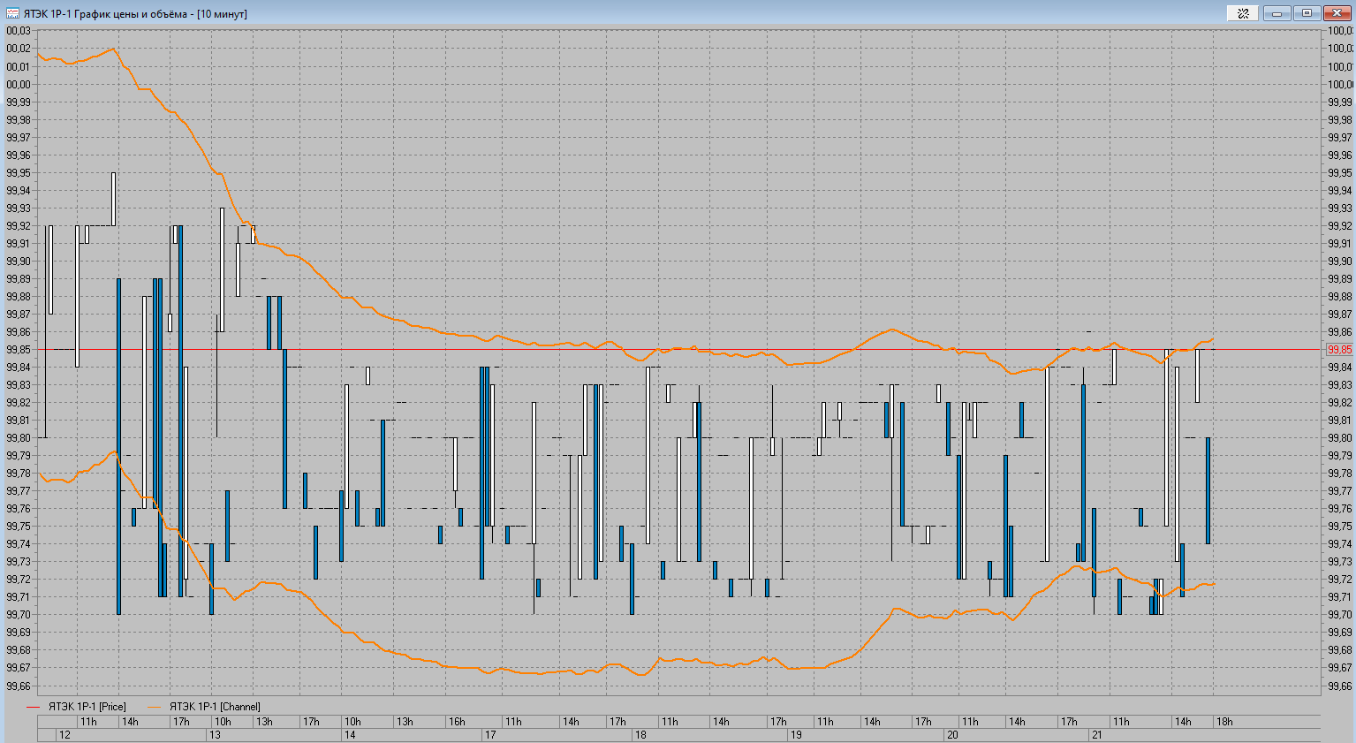Select date 19 on the time axis

coord(796,735)
